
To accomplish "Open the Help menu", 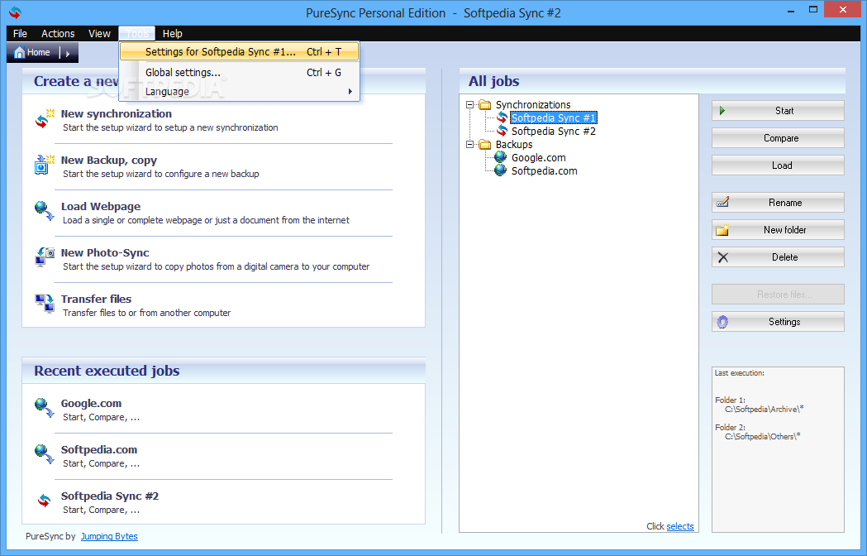I will tap(173, 33).
